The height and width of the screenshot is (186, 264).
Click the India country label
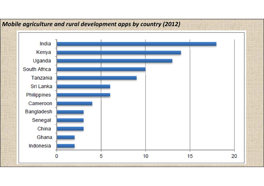click(45, 44)
